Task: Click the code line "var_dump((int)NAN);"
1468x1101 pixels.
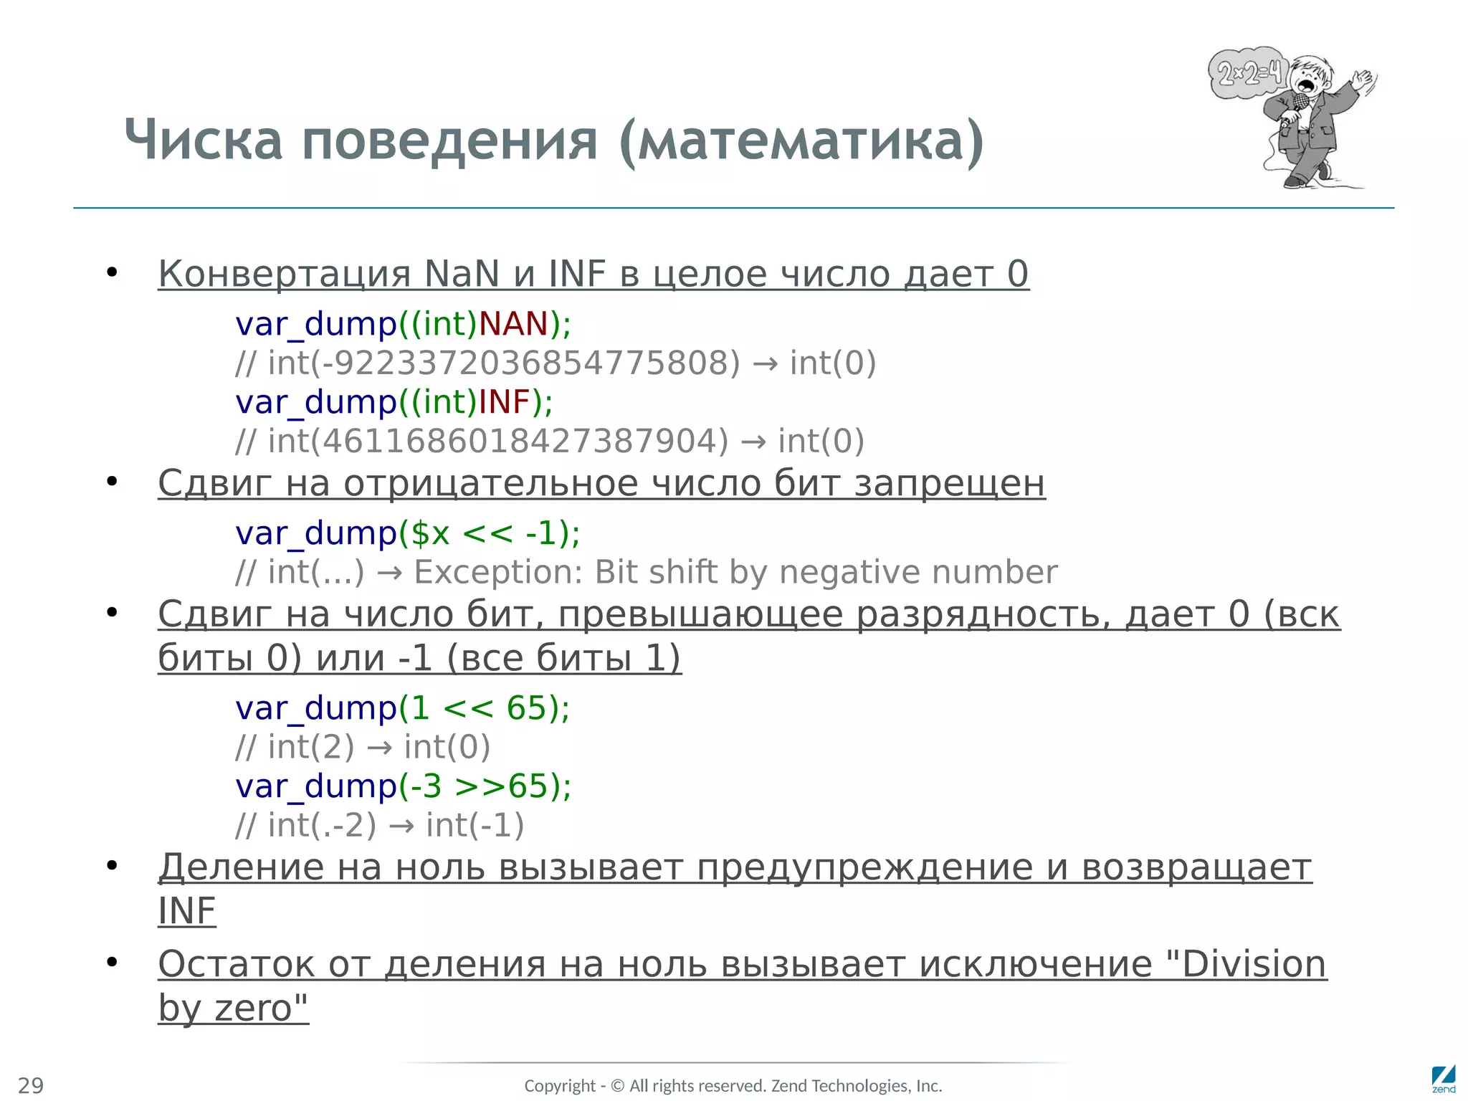Action: click(404, 324)
